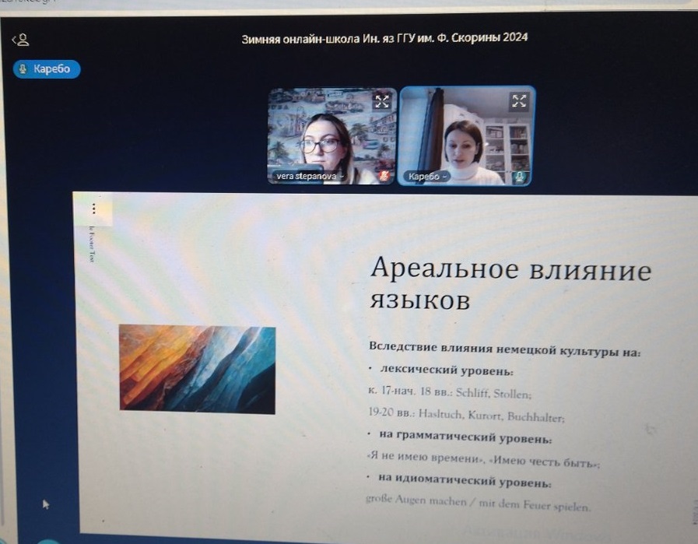
Task: Click the muted microphone icon on vera stepanova video
Action: 382,177
